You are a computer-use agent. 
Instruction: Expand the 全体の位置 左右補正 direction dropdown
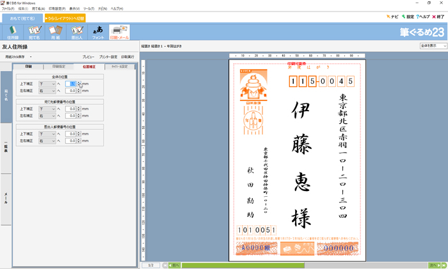52,91
